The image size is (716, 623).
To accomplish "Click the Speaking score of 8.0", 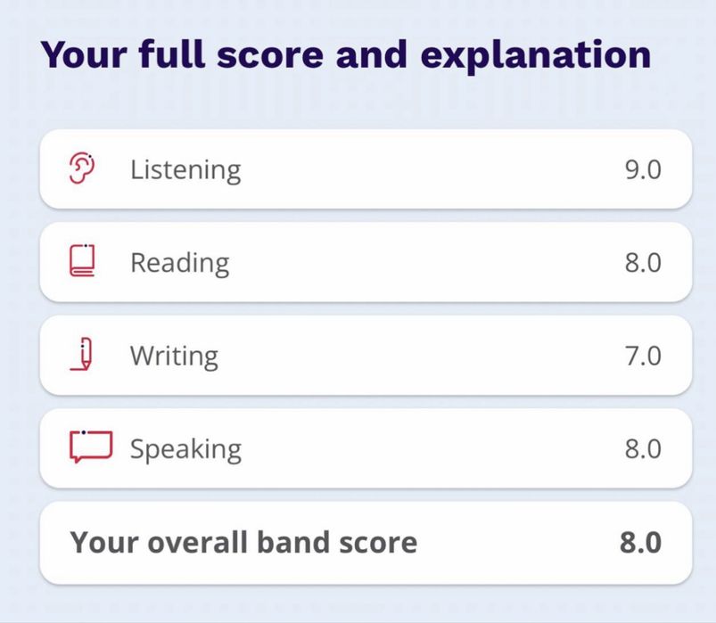I will click(x=643, y=448).
